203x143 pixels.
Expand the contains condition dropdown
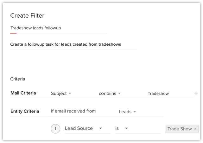(110, 94)
